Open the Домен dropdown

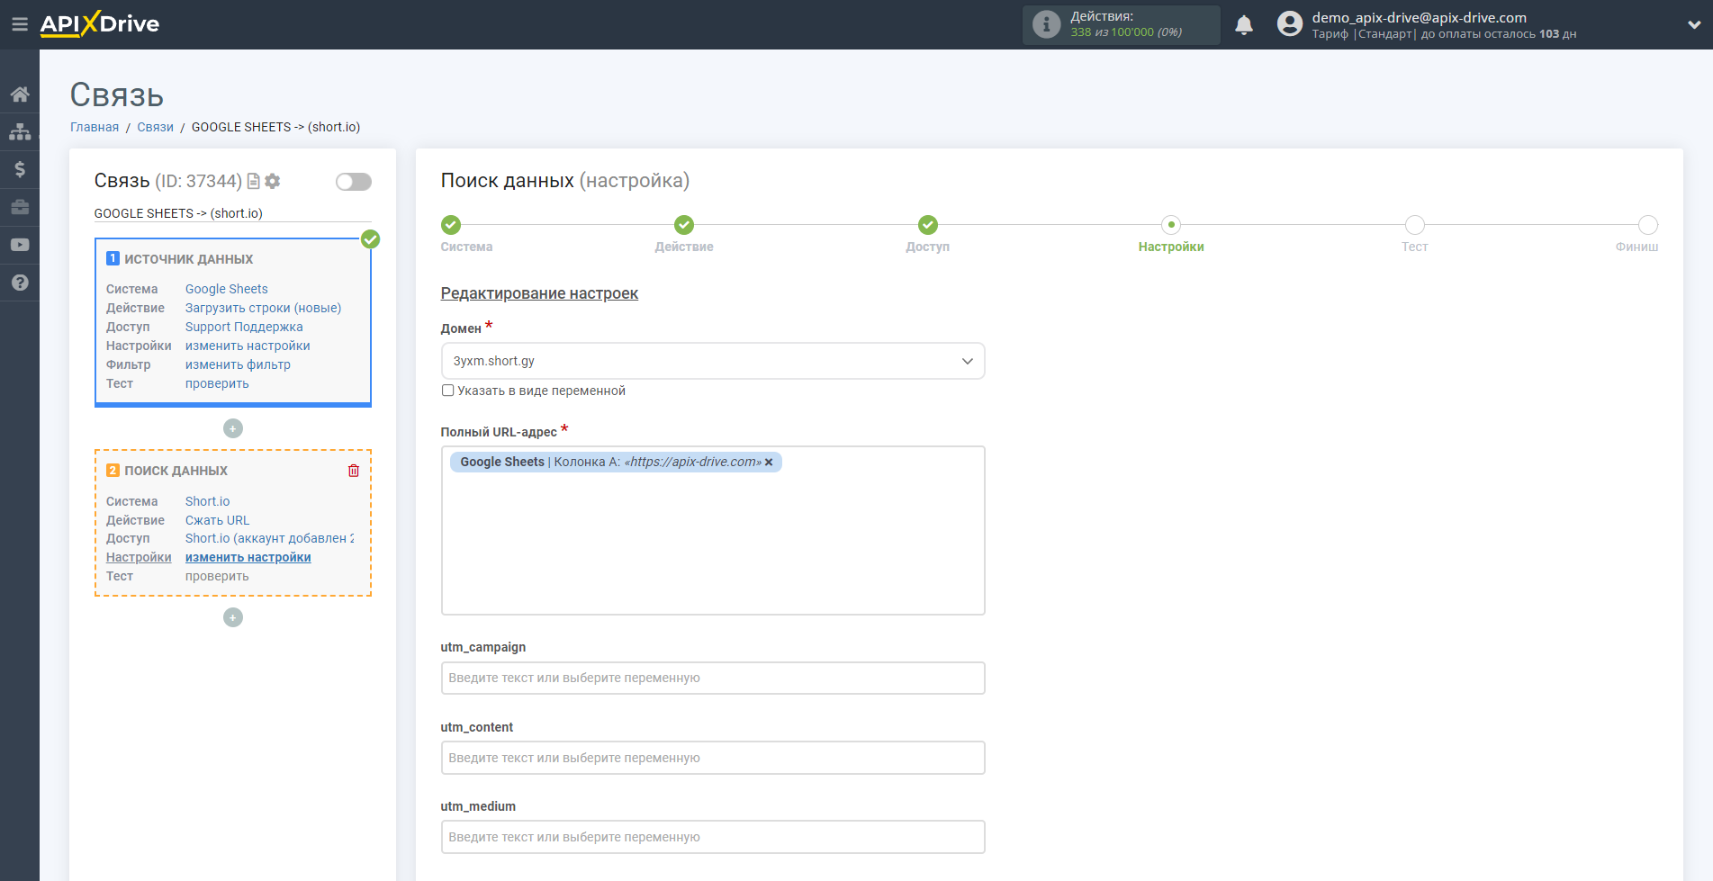pos(713,361)
